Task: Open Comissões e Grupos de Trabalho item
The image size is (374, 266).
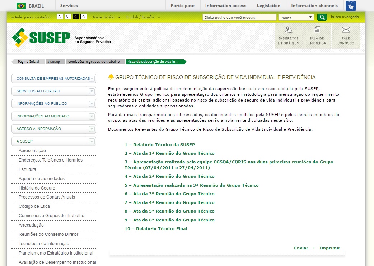Action: click(51, 216)
